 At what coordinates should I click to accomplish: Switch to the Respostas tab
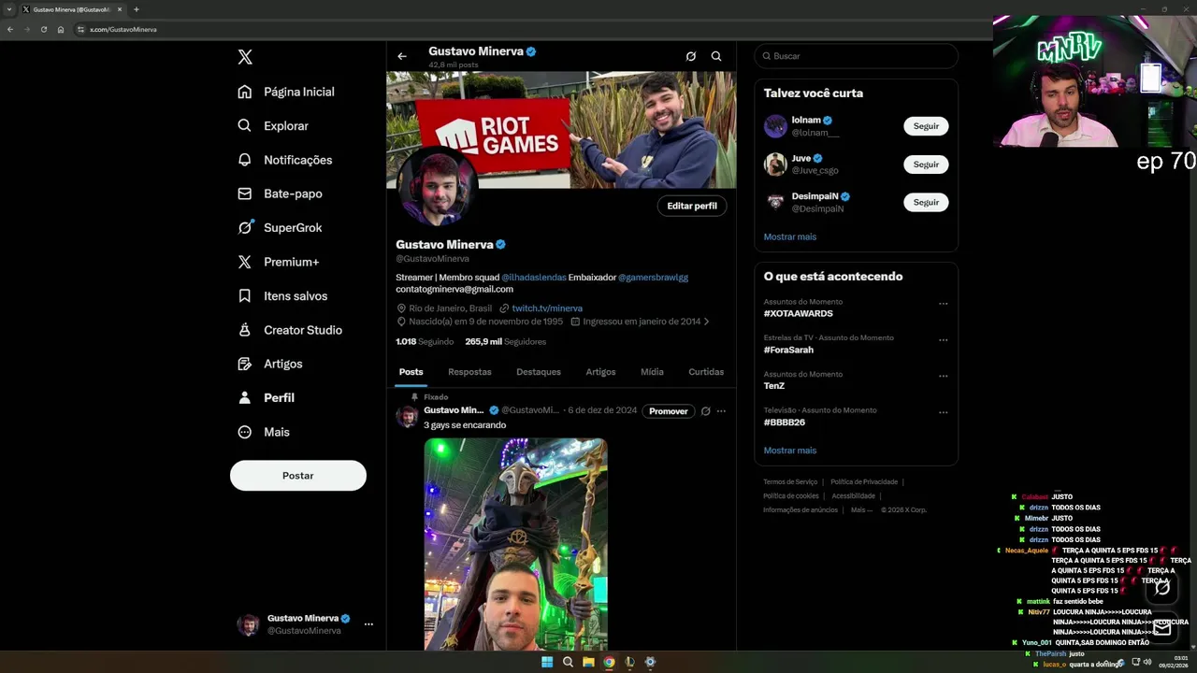[x=469, y=372]
